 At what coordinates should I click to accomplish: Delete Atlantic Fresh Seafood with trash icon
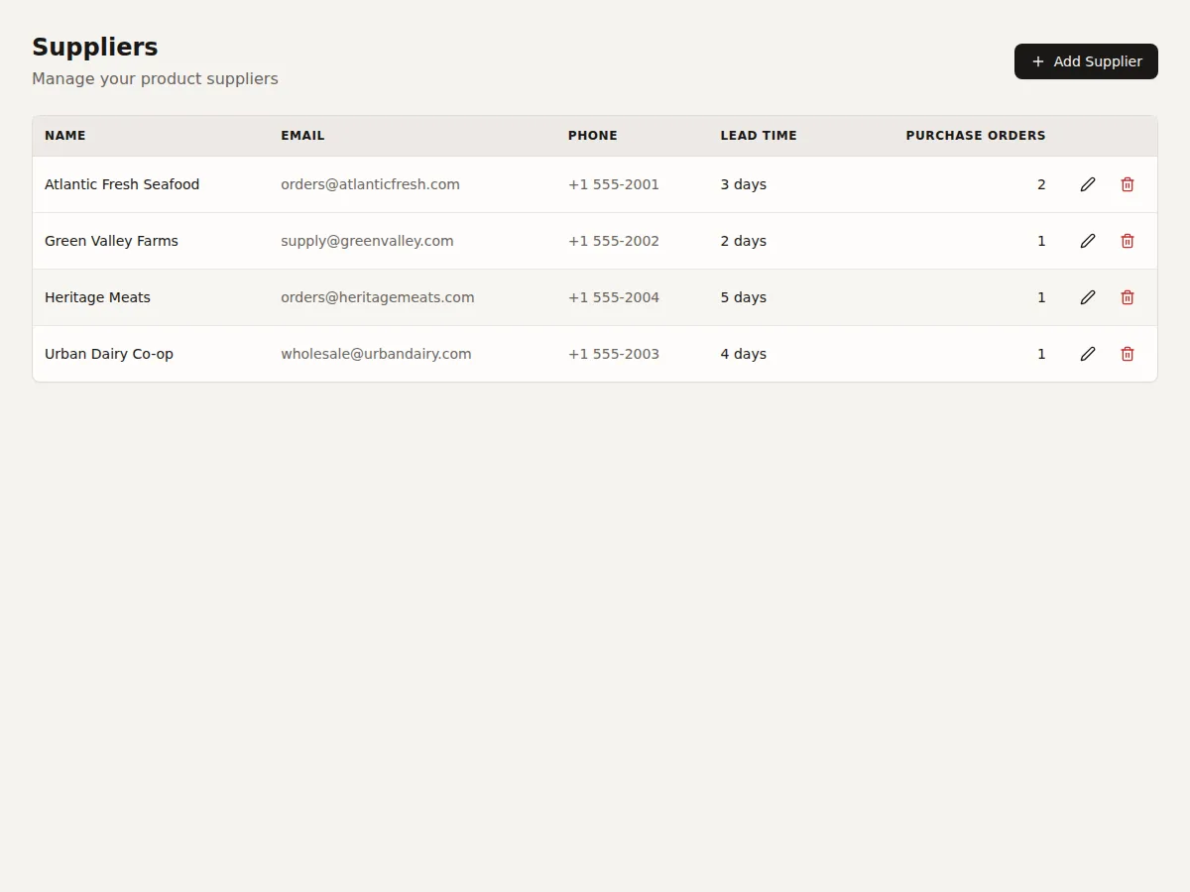pyautogui.click(x=1128, y=184)
